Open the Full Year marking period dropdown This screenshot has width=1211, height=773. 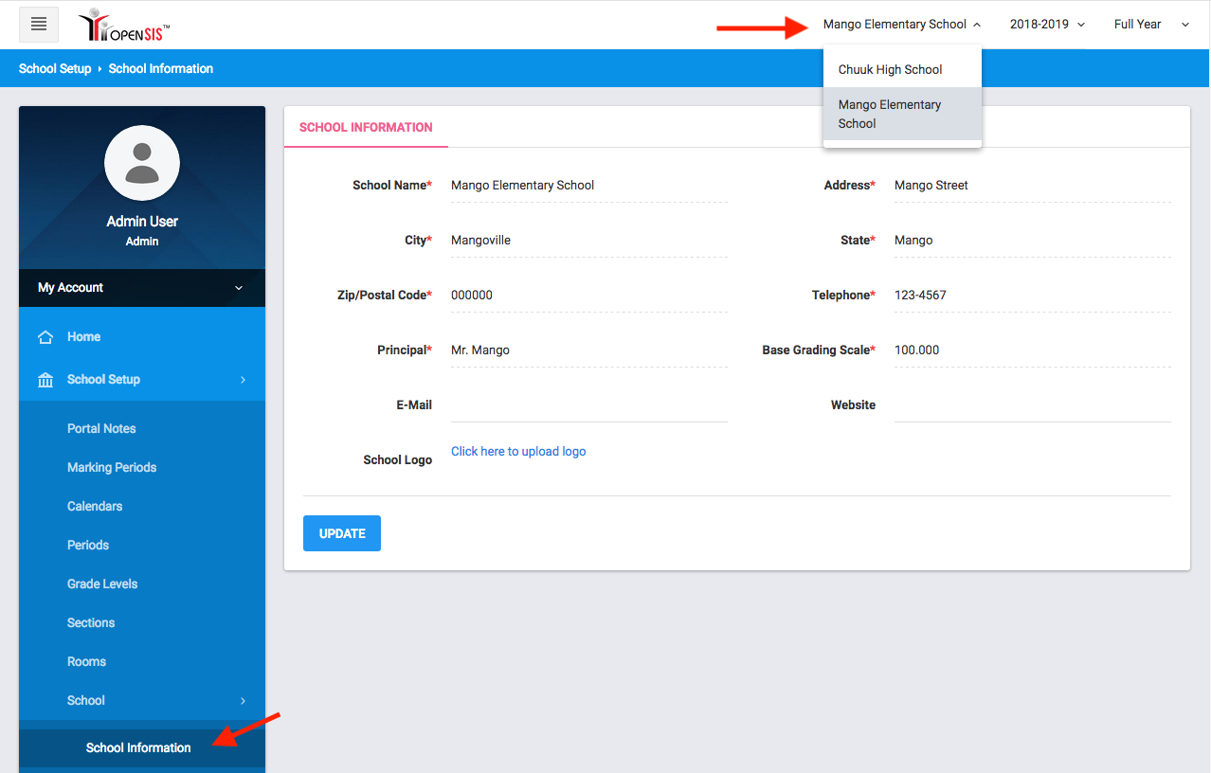click(x=1150, y=25)
